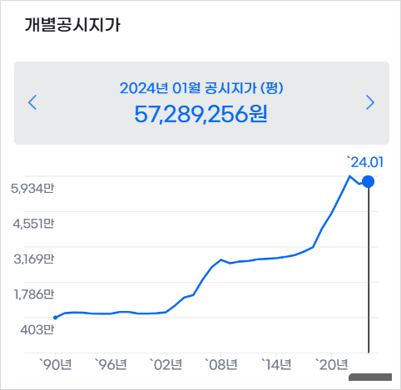Select the `14년 x-axis label
Viewport: 401px width, 390px height.
point(276,364)
